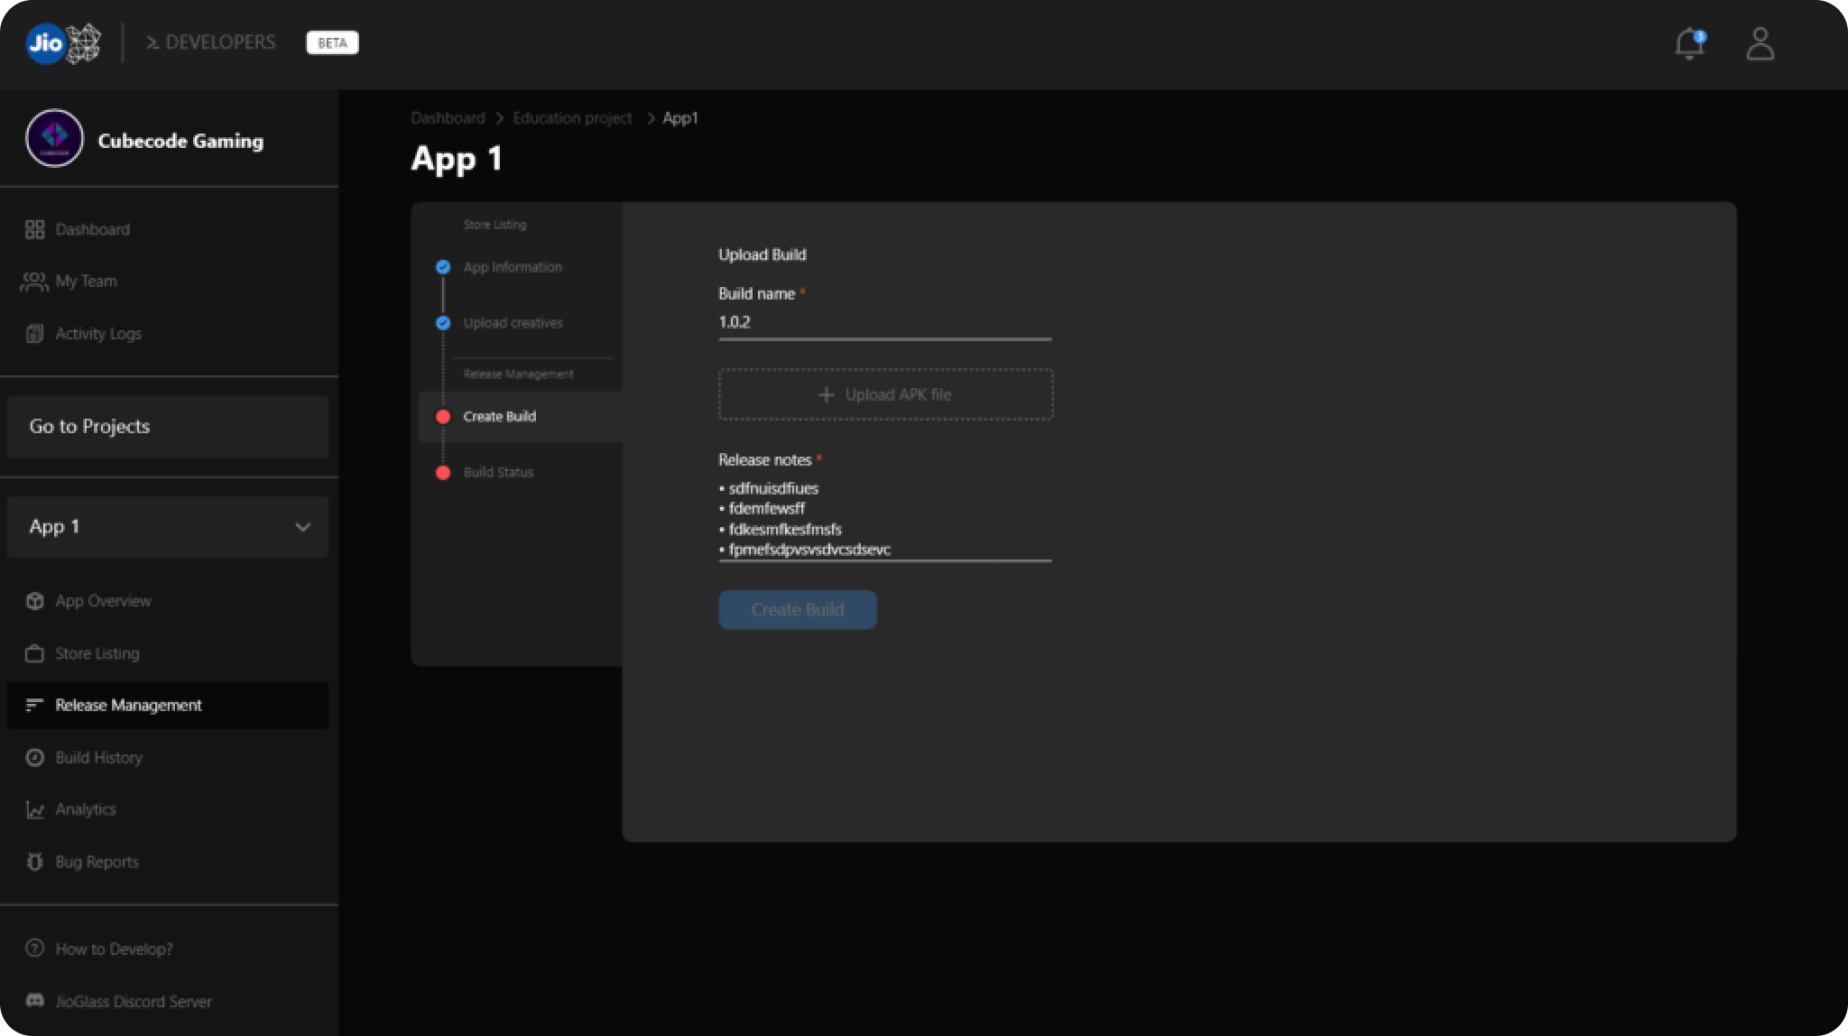
Task: Click Bug Reports bug icon
Action: 34,861
